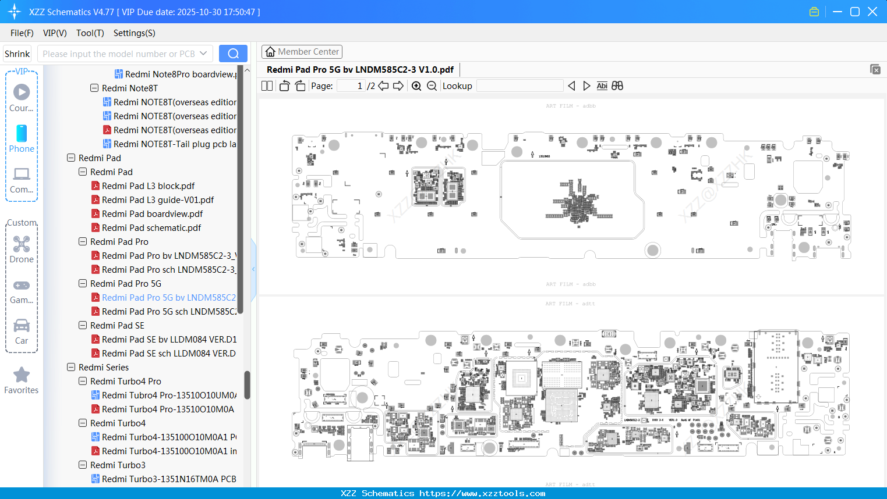
Task: Toggle the two-page layout view icon
Action: [x=267, y=86]
